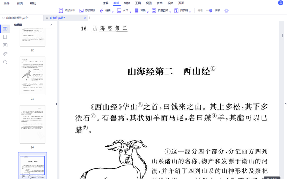Open the 转换 convert menu
This screenshot has width=287, height=179.
pyautogui.click(x=127, y=3)
